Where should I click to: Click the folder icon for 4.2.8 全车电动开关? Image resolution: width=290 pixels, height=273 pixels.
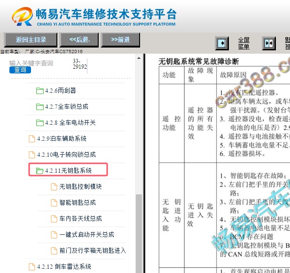40,122
